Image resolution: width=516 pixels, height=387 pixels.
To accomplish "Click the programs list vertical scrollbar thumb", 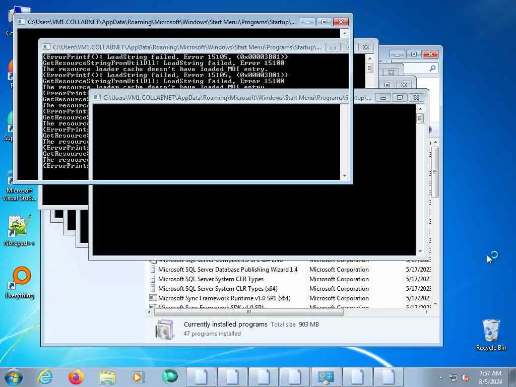I will pyautogui.click(x=435, y=172).
